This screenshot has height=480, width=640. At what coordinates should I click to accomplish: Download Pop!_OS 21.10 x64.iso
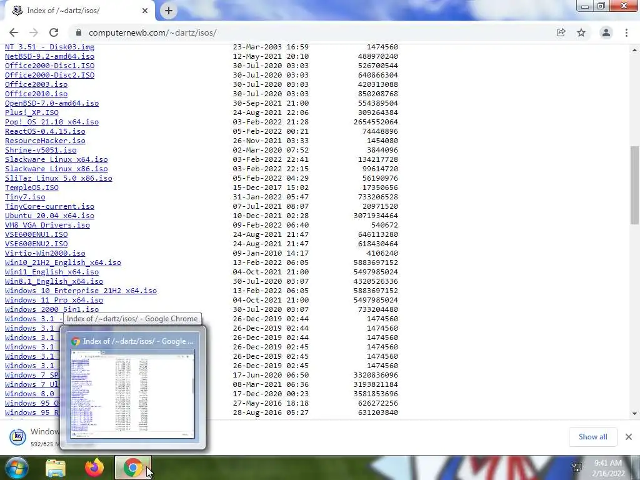point(52,122)
